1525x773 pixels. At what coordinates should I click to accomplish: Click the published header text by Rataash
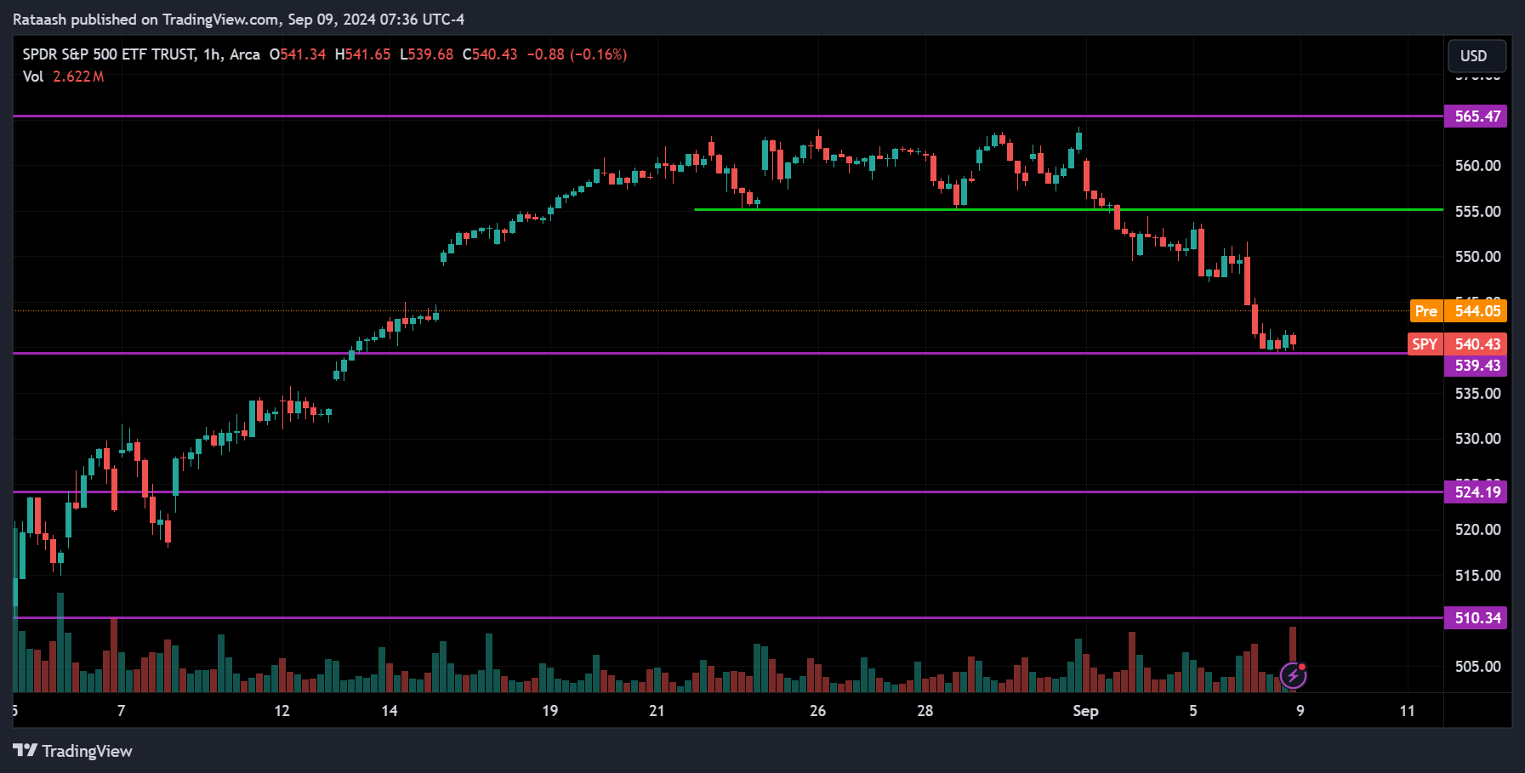pyautogui.click(x=238, y=20)
